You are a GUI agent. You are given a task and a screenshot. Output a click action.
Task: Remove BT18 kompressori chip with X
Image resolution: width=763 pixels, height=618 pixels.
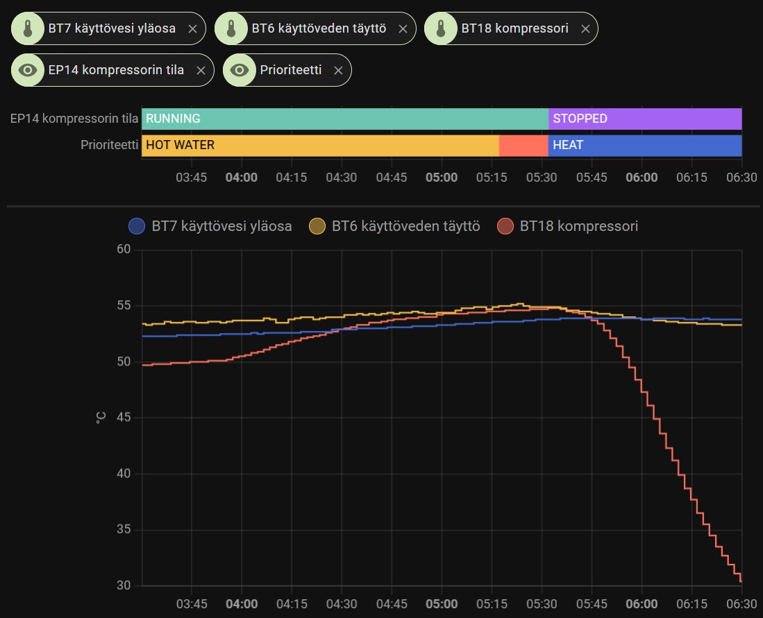coord(585,29)
